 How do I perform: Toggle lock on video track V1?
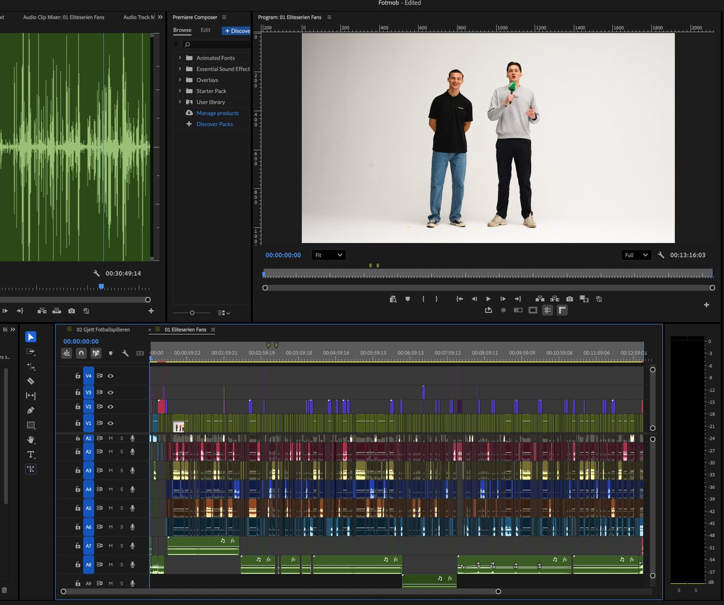78,423
